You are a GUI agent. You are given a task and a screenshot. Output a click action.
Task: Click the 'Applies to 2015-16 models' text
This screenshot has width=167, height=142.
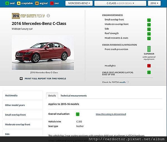click(63, 104)
